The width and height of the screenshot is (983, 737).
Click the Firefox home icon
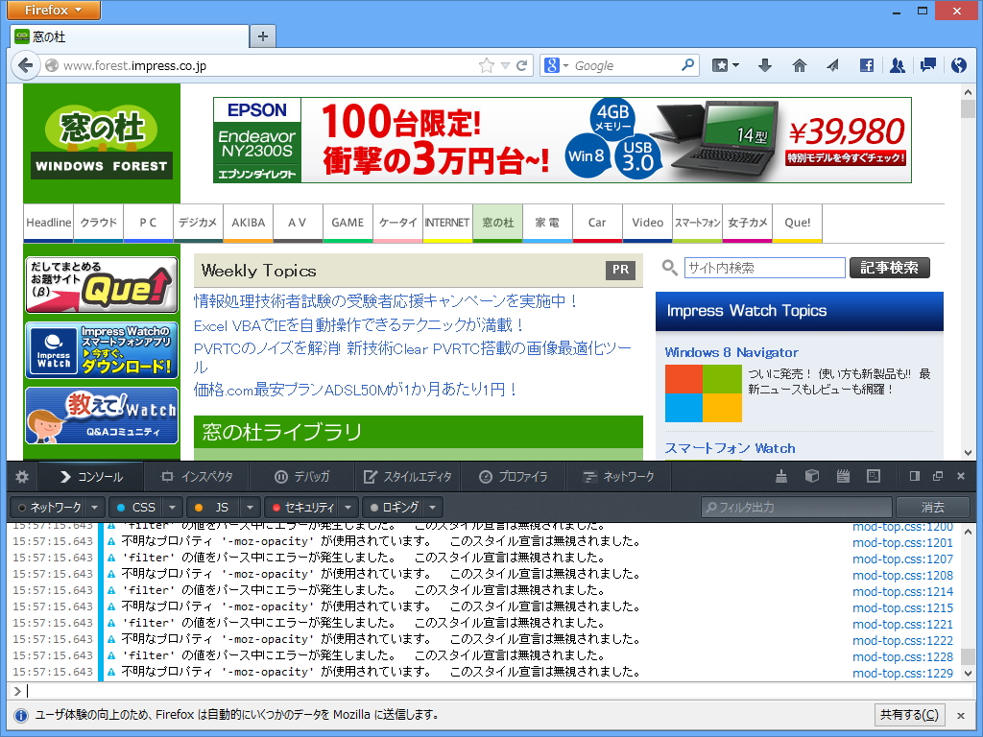pos(797,65)
